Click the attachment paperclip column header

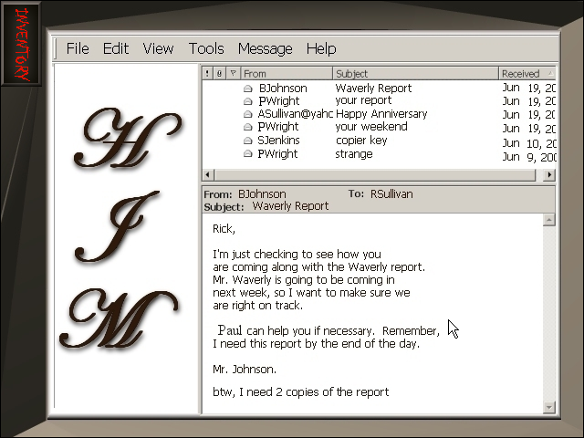pyautogui.click(x=220, y=73)
